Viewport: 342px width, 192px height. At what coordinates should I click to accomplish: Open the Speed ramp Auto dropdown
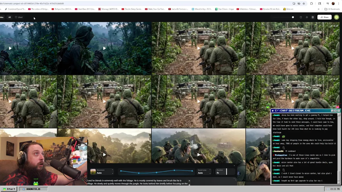point(204,172)
